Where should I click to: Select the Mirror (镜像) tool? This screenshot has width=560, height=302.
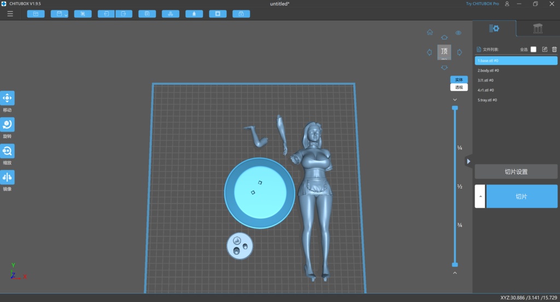tap(7, 177)
